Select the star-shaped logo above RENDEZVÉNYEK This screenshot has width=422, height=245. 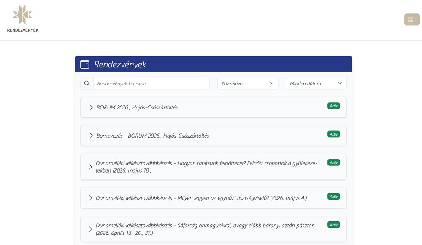pyautogui.click(x=23, y=13)
